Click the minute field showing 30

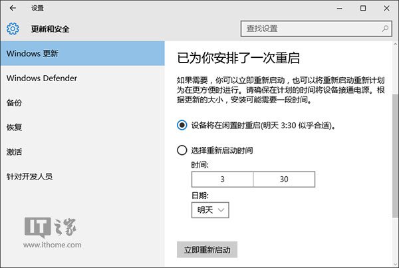(x=284, y=180)
